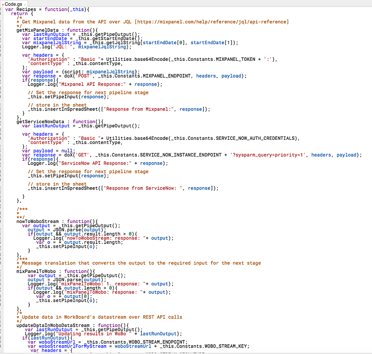The image size is (372, 354).
Task: Click the "Response from ServiceNow: " insertInSpreadSheet line
Action: coord(123,188)
